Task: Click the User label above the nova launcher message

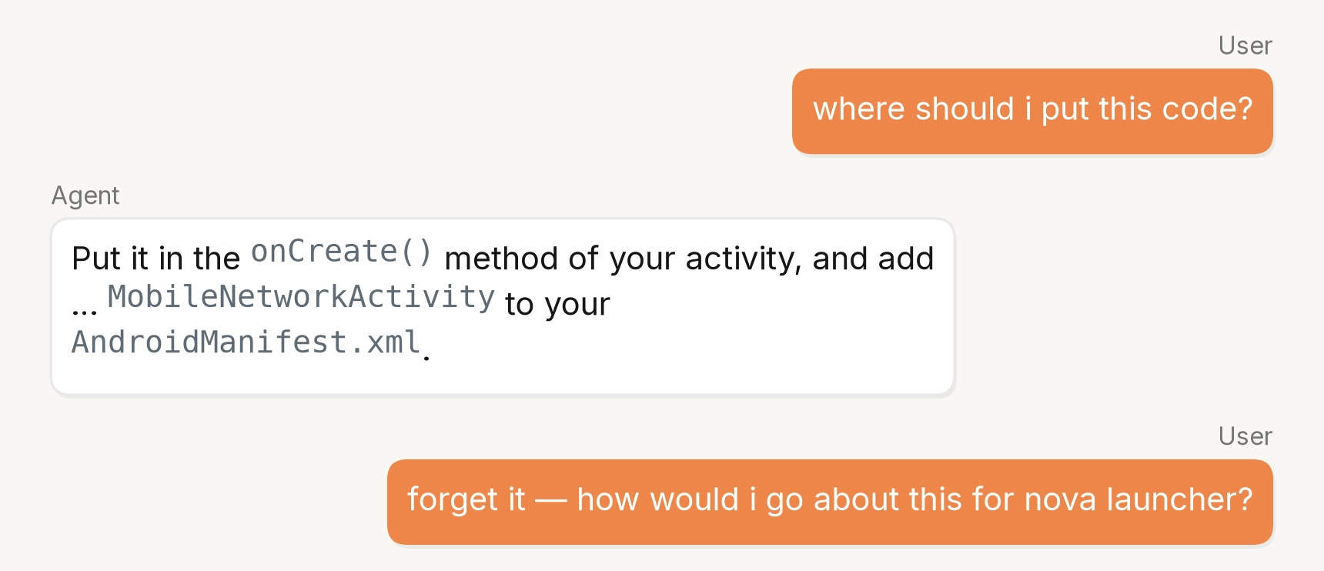Action: click(x=1245, y=436)
